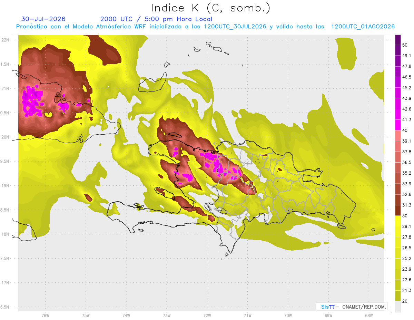414x320 pixels.
Task: Click the '75W' longitude axis label
Action: 86,316
